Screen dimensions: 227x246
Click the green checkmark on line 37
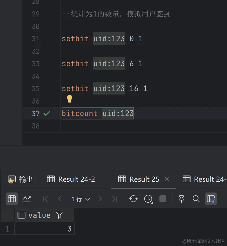click(47, 113)
